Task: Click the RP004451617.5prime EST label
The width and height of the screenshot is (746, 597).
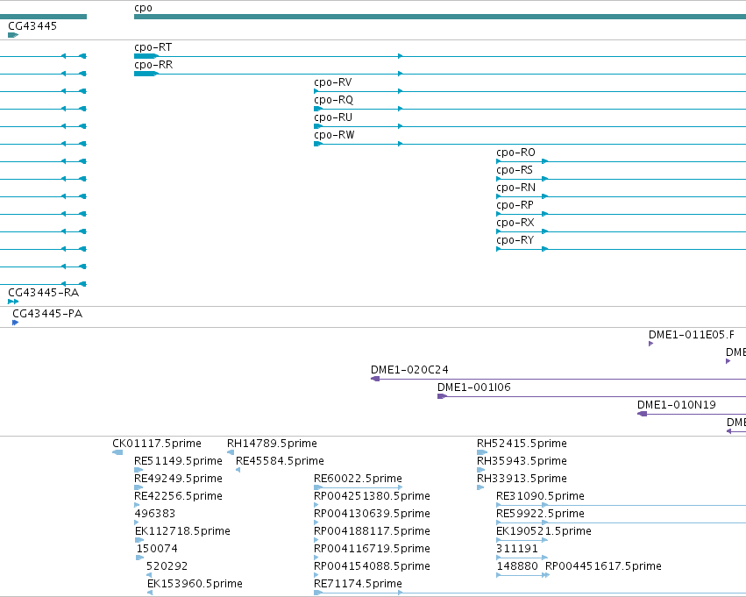Action: point(603,566)
